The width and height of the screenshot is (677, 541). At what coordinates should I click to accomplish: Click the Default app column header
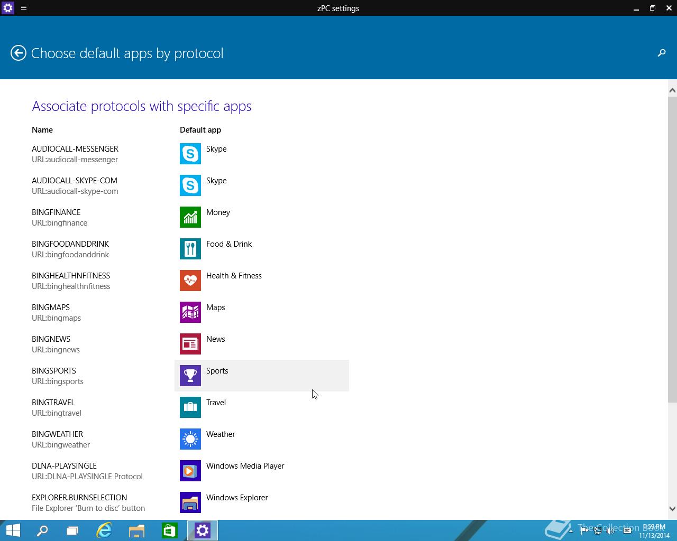[200, 130]
